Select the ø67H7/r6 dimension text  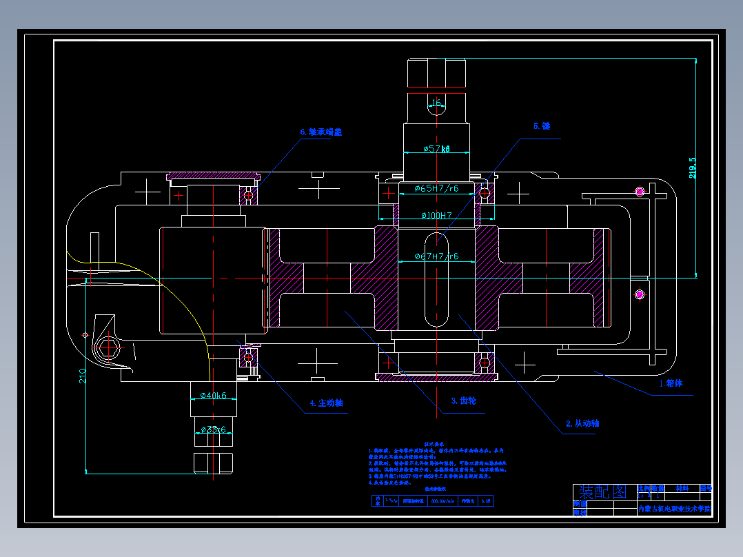click(436, 256)
